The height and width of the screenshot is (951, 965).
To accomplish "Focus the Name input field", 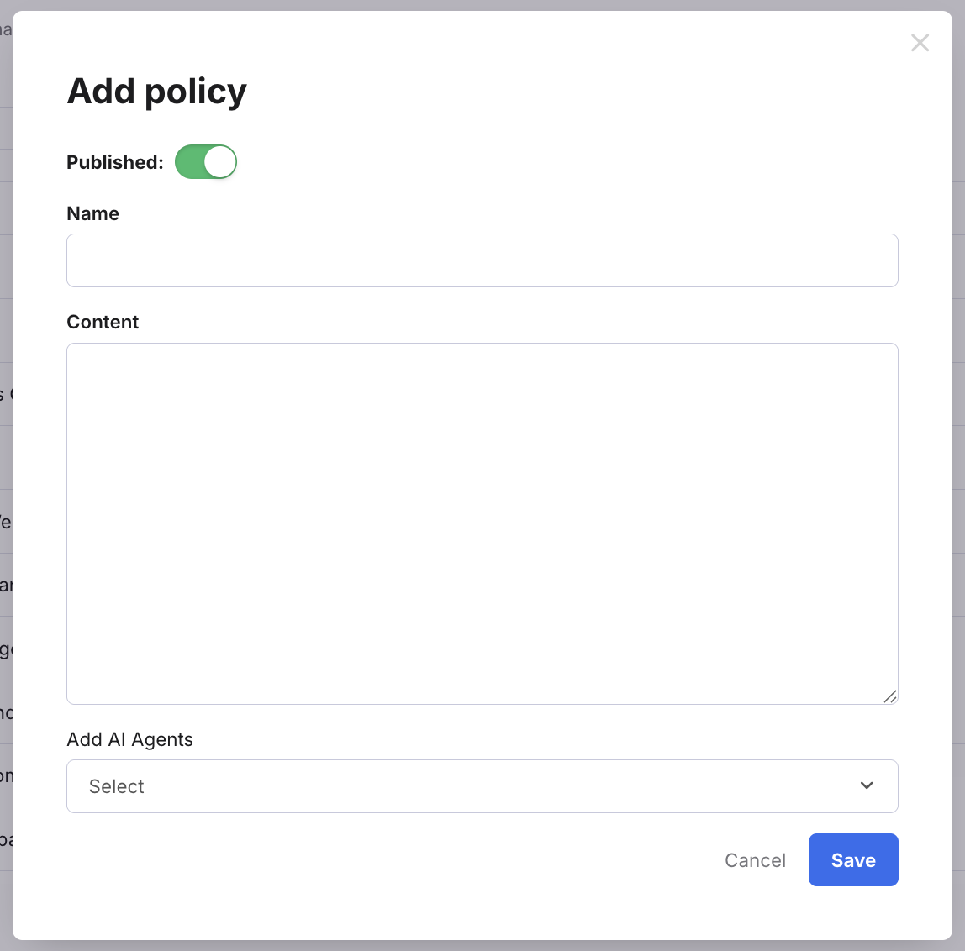I will tap(482, 260).
